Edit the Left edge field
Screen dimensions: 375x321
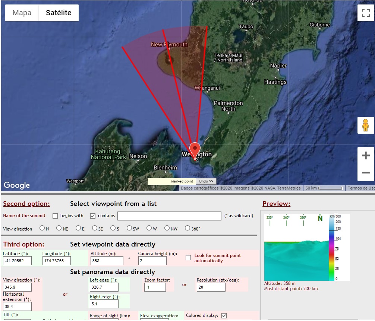click(x=104, y=287)
